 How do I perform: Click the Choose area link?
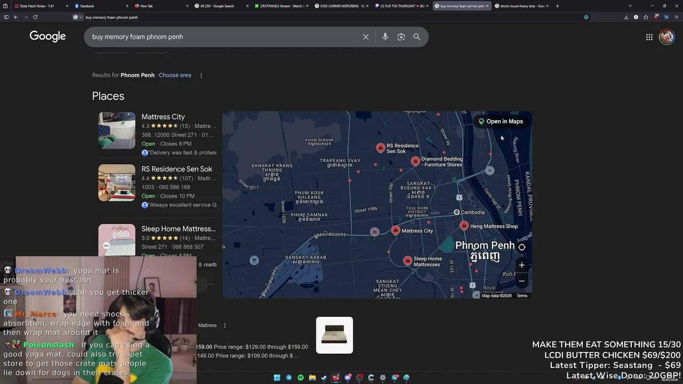pyautogui.click(x=174, y=75)
